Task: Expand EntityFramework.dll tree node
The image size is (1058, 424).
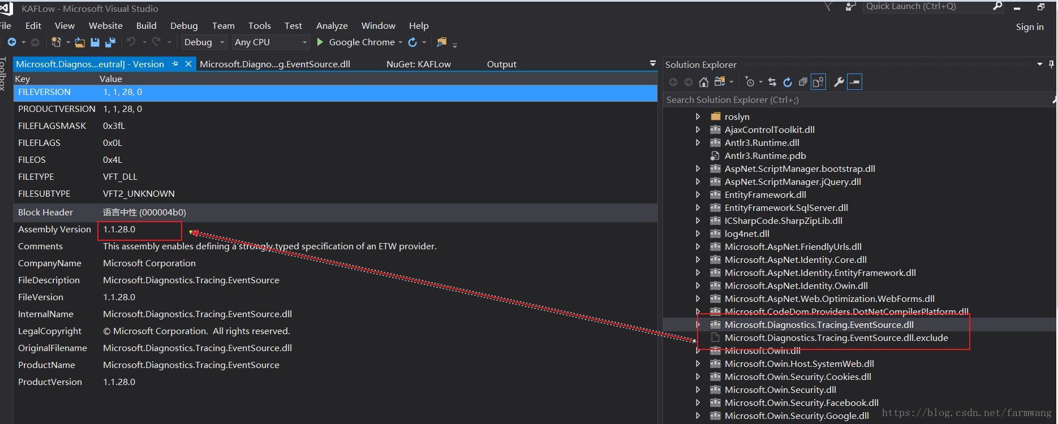Action: (698, 194)
